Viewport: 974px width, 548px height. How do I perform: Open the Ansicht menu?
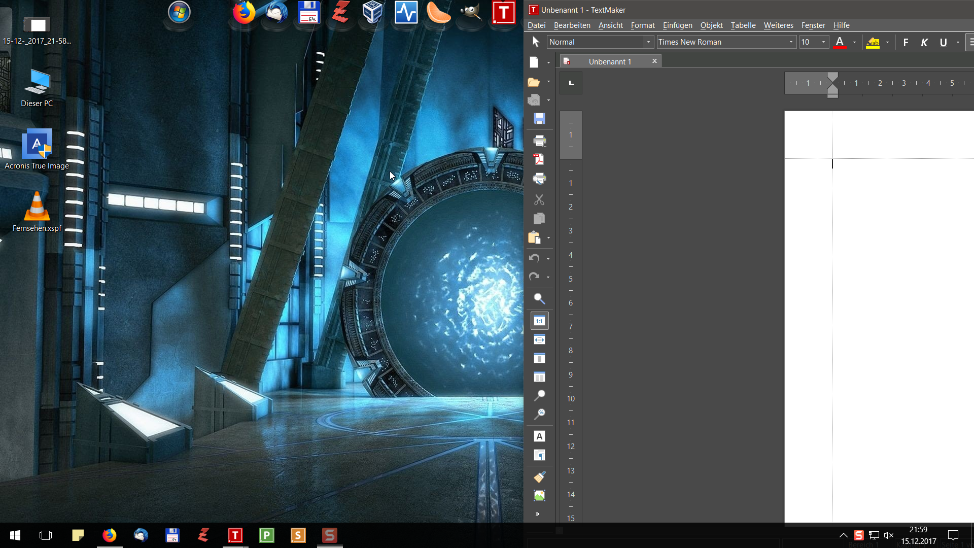pyautogui.click(x=610, y=25)
